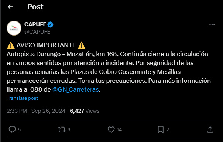Click the CAPUFE display name
This screenshot has height=142, width=223.
[35, 24]
